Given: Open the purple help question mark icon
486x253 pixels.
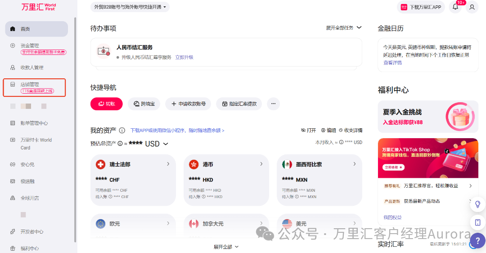Looking at the screenshot, I should [x=477, y=240].
